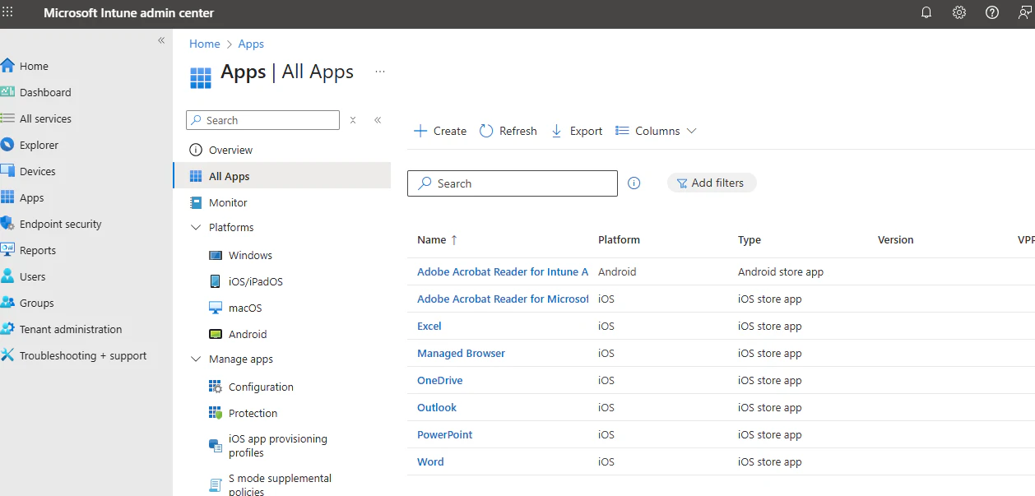This screenshot has height=496, width=1035.
Task: Click Refresh in the toolbar
Action: [508, 131]
